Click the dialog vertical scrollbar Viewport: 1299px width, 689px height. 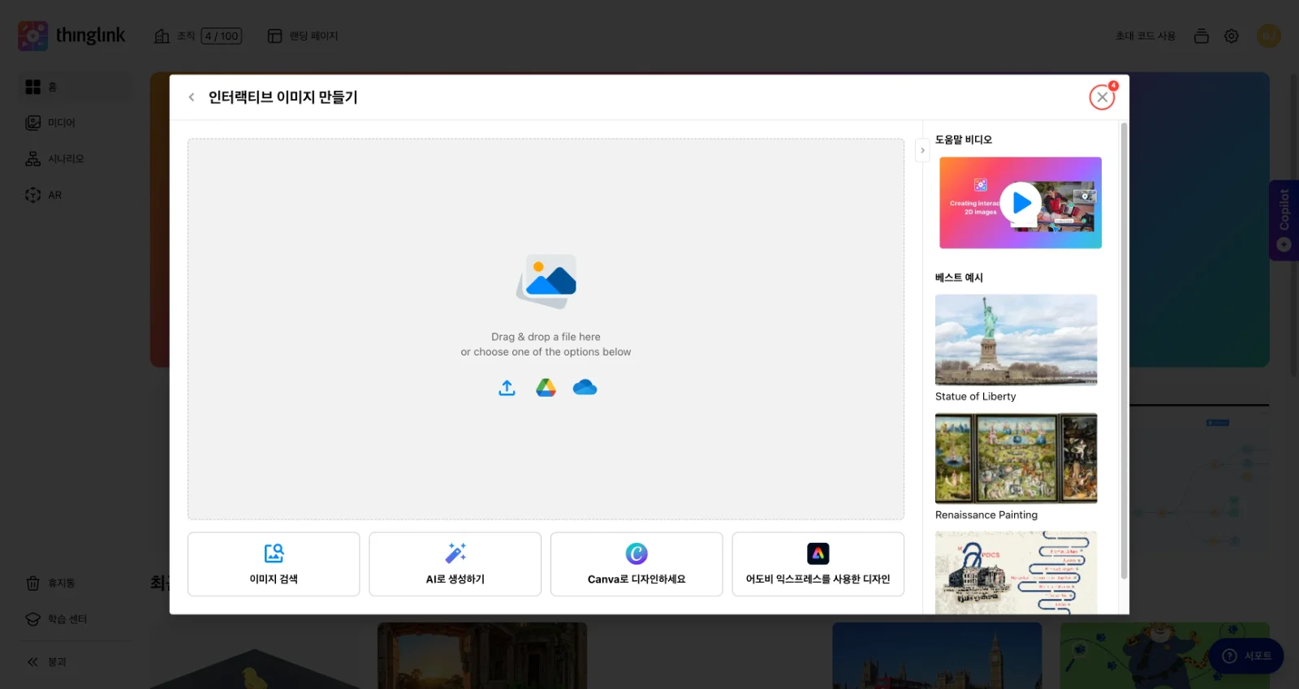tap(1124, 351)
